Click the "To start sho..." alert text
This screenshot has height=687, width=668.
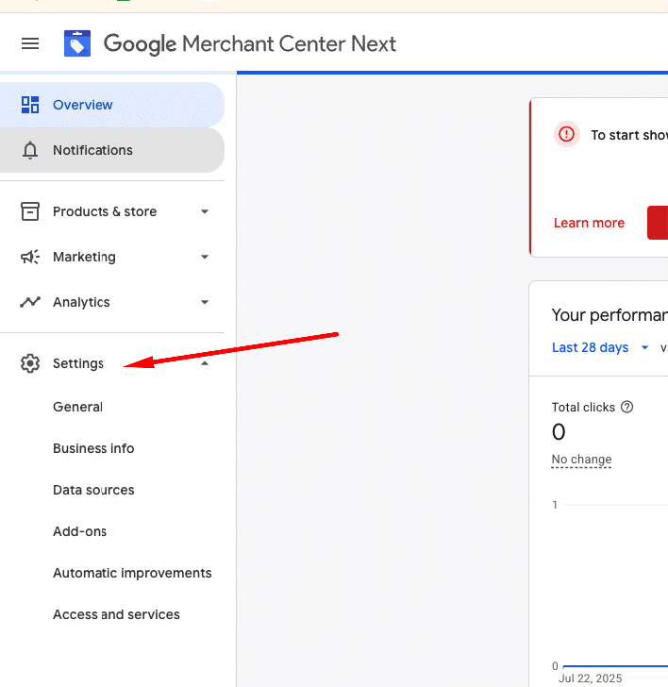click(x=629, y=135)
